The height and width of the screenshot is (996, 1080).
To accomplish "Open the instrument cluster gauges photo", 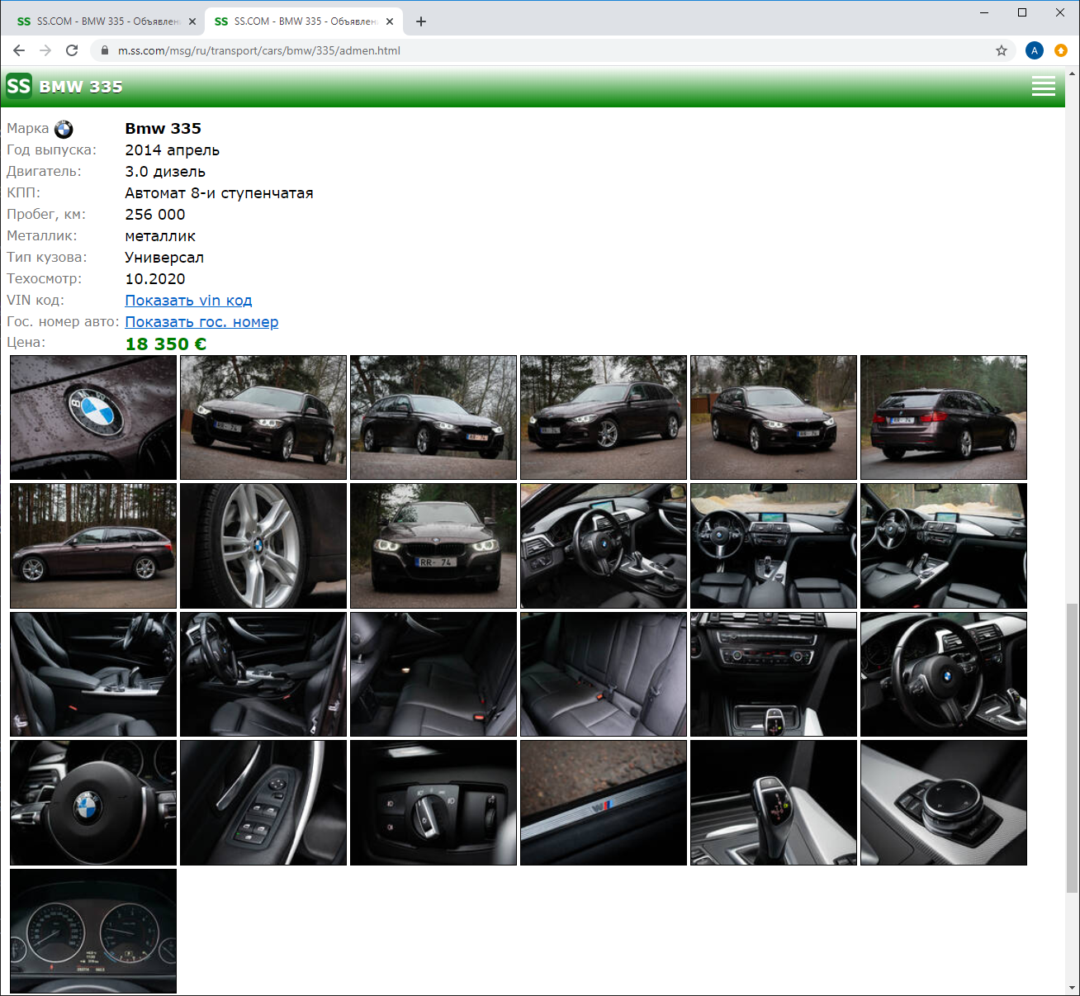I will pos(93,931).
